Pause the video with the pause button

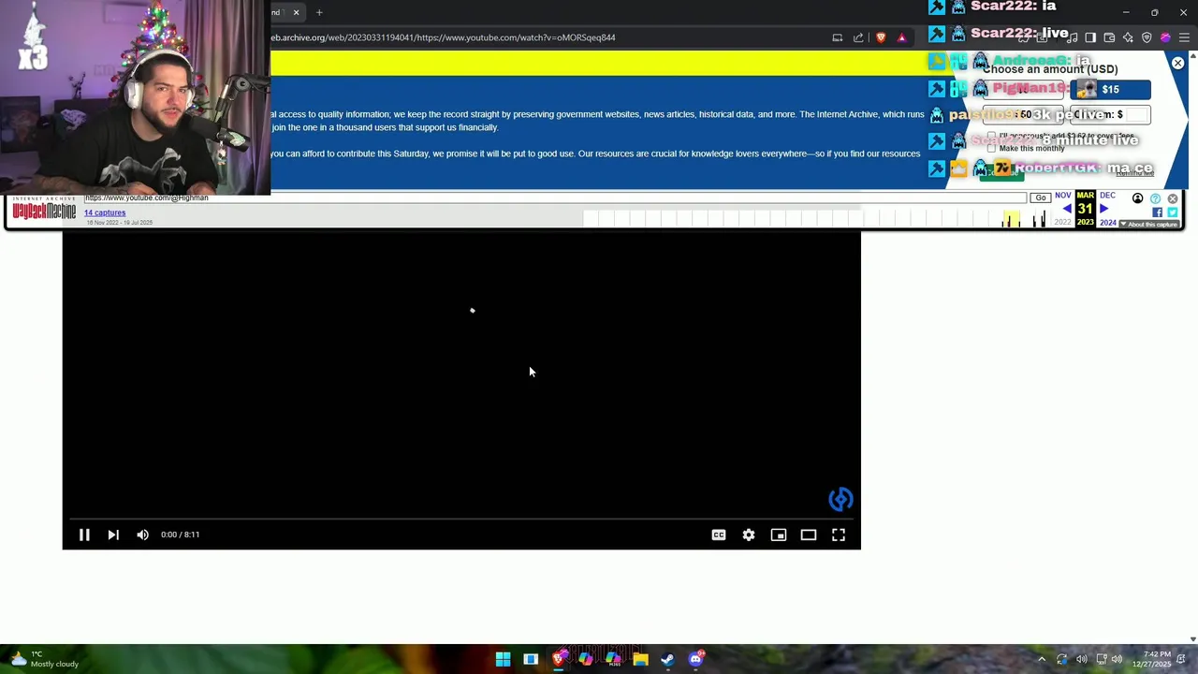tap(84, 535)
